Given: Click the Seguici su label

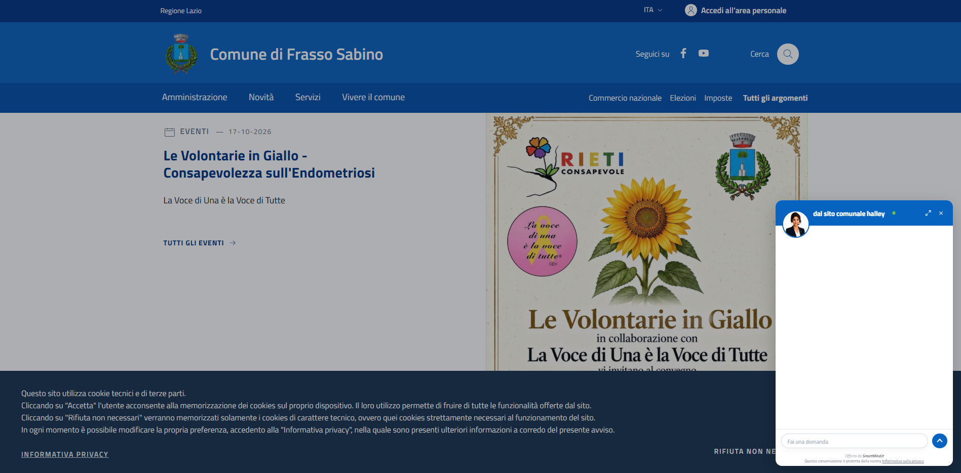Looking at the screenshot, I should 652,54.
